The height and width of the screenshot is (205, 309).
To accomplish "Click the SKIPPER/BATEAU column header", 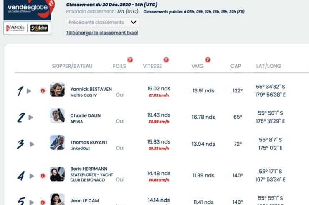I will (72, 66).
